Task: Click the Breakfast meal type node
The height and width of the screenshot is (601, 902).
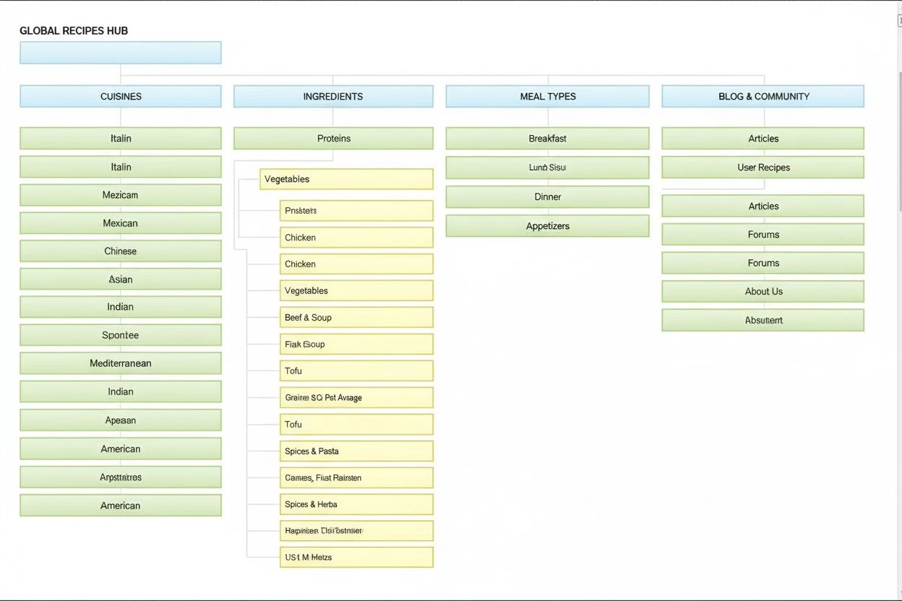Action: click(x=547, y=138)
